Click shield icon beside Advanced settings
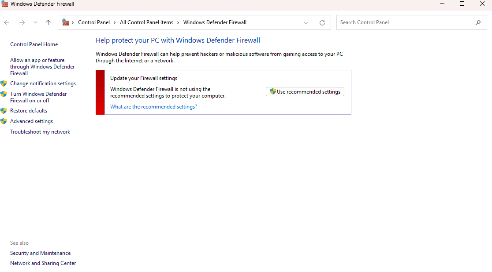 (x=4, y=121)
